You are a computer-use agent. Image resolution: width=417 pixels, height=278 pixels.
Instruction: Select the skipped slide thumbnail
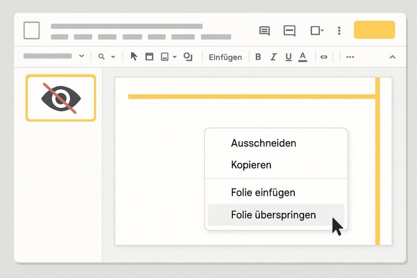pos(61,98)
